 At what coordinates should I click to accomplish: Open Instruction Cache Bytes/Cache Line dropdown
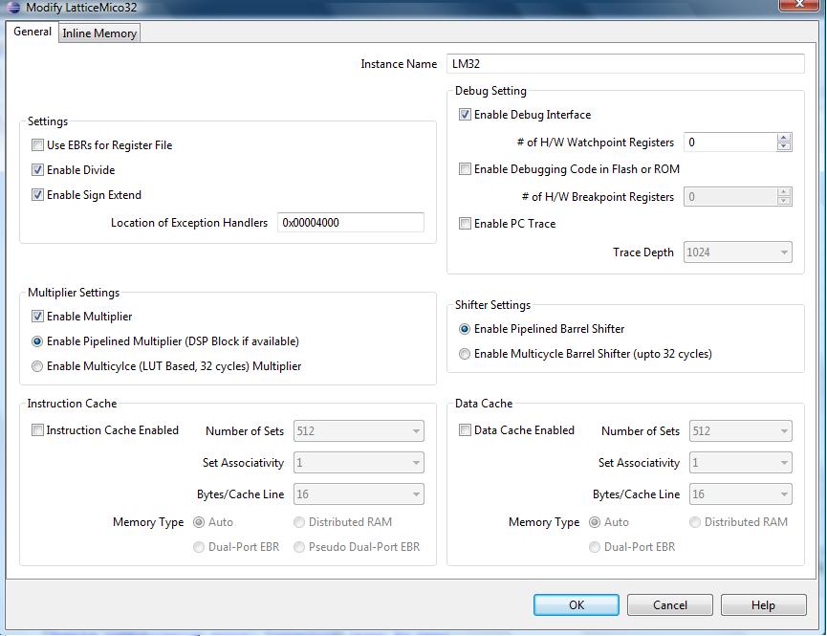pos(359,494)
